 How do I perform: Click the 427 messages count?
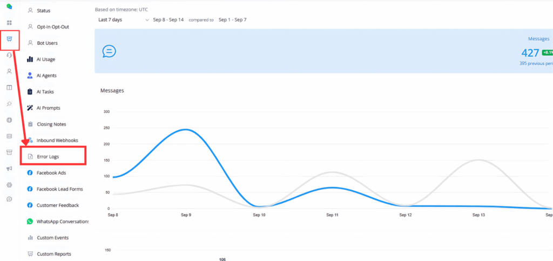coord(530,52)
